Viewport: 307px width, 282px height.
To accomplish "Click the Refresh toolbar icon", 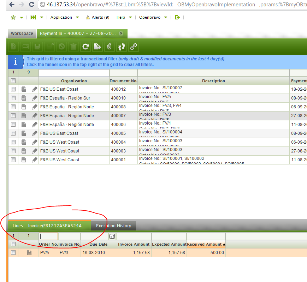I will click(x=85, y=46).
